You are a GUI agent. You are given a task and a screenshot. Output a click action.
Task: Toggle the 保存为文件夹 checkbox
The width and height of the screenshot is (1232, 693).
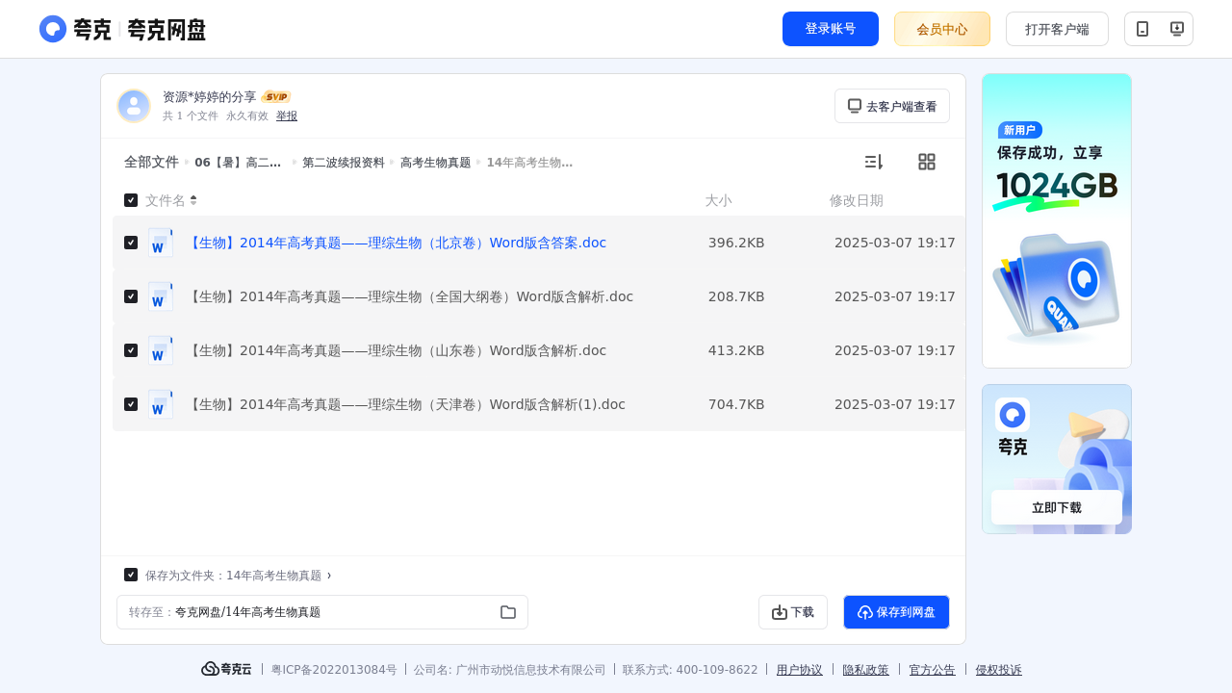pos(131,575)
